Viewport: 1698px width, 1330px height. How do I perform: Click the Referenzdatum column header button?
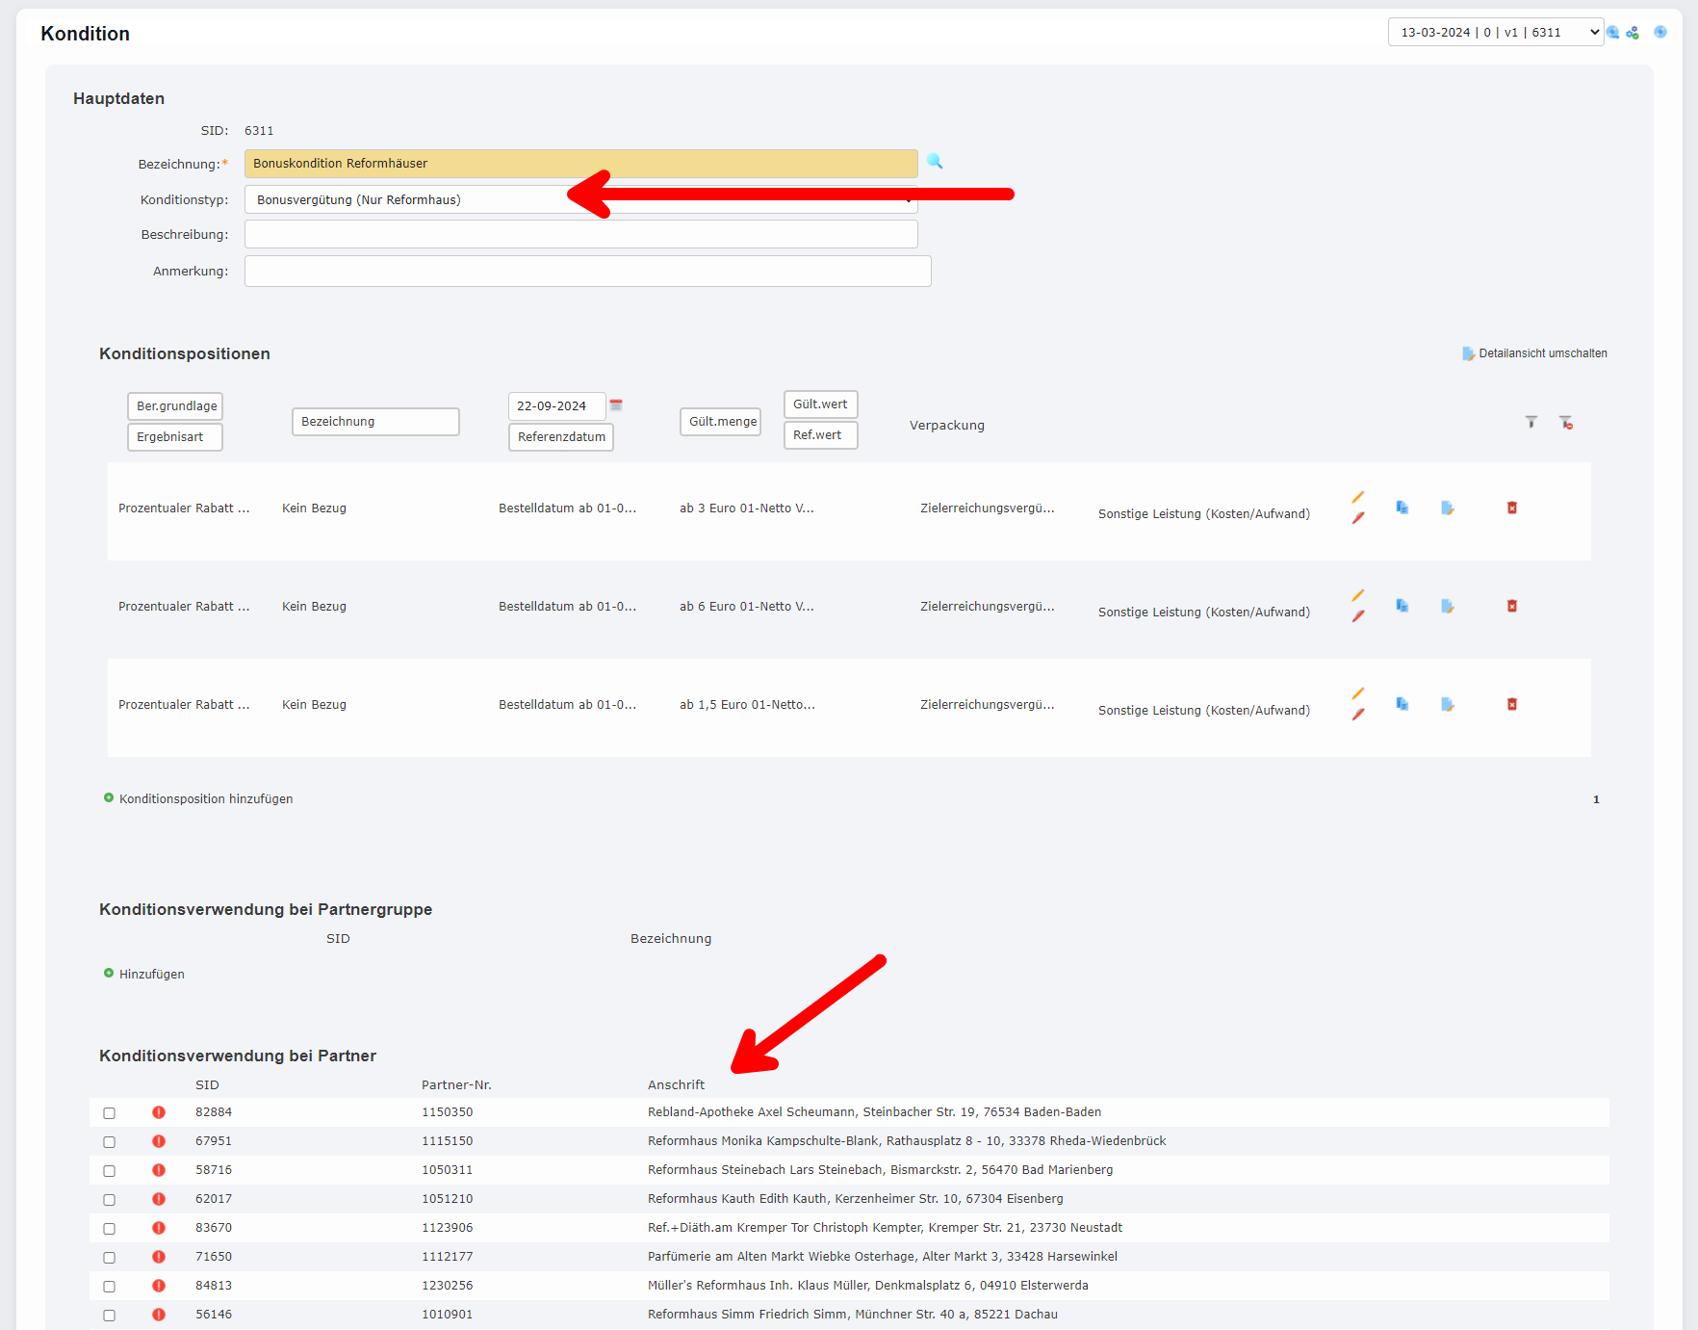pyautogui.click(x=561, y=437)
